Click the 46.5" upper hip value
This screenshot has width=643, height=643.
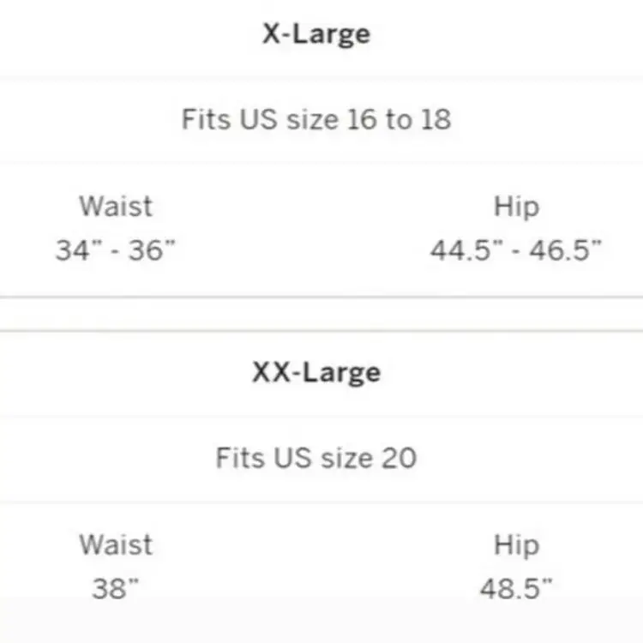(565, 250)
